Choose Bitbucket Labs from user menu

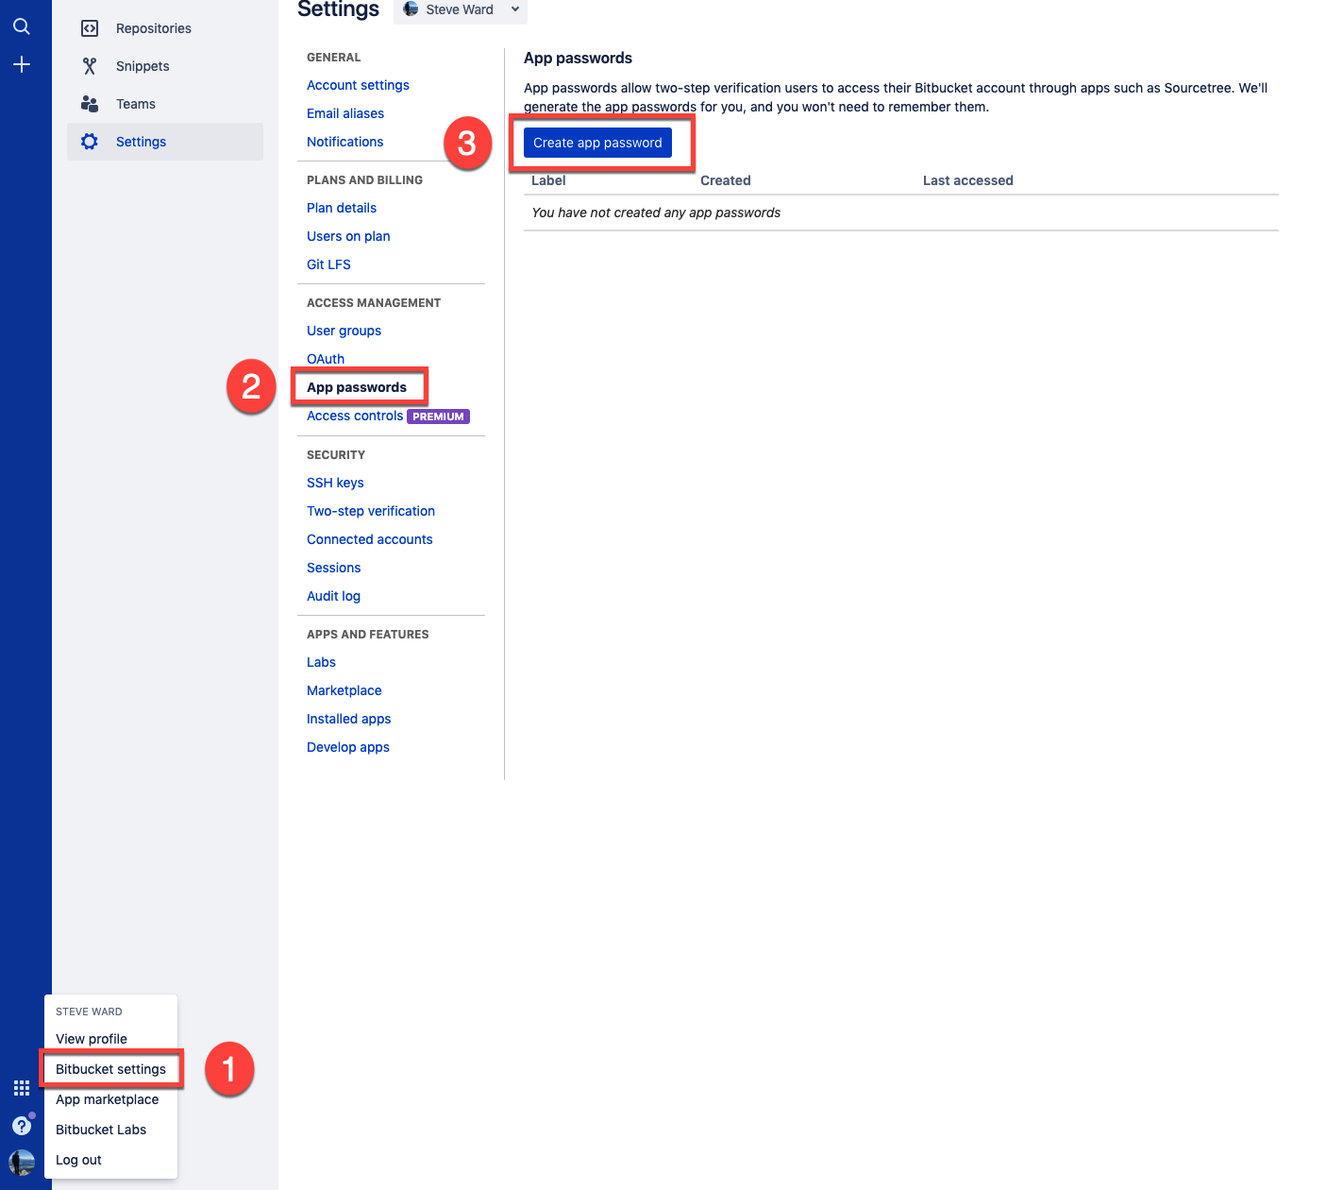pyautogui.click(x=101, y=1130)
